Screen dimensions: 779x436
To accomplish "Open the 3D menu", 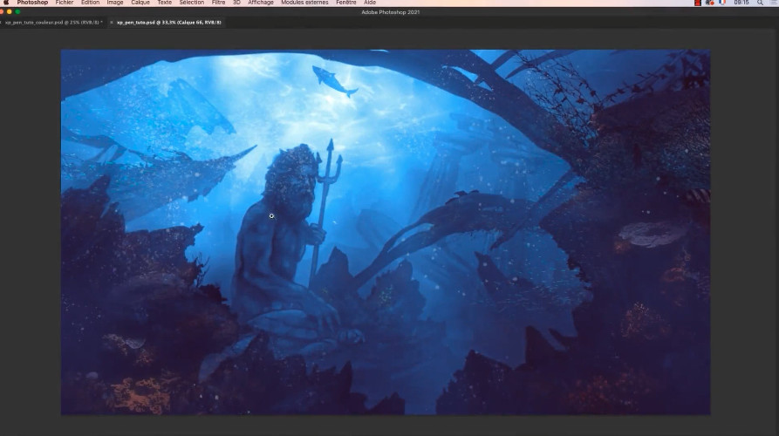I will [237, 3].
